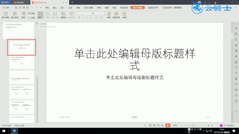Screen dimensions: 239x134
Task: Click the zoom slider handle
Action: [x=193, y=125]
